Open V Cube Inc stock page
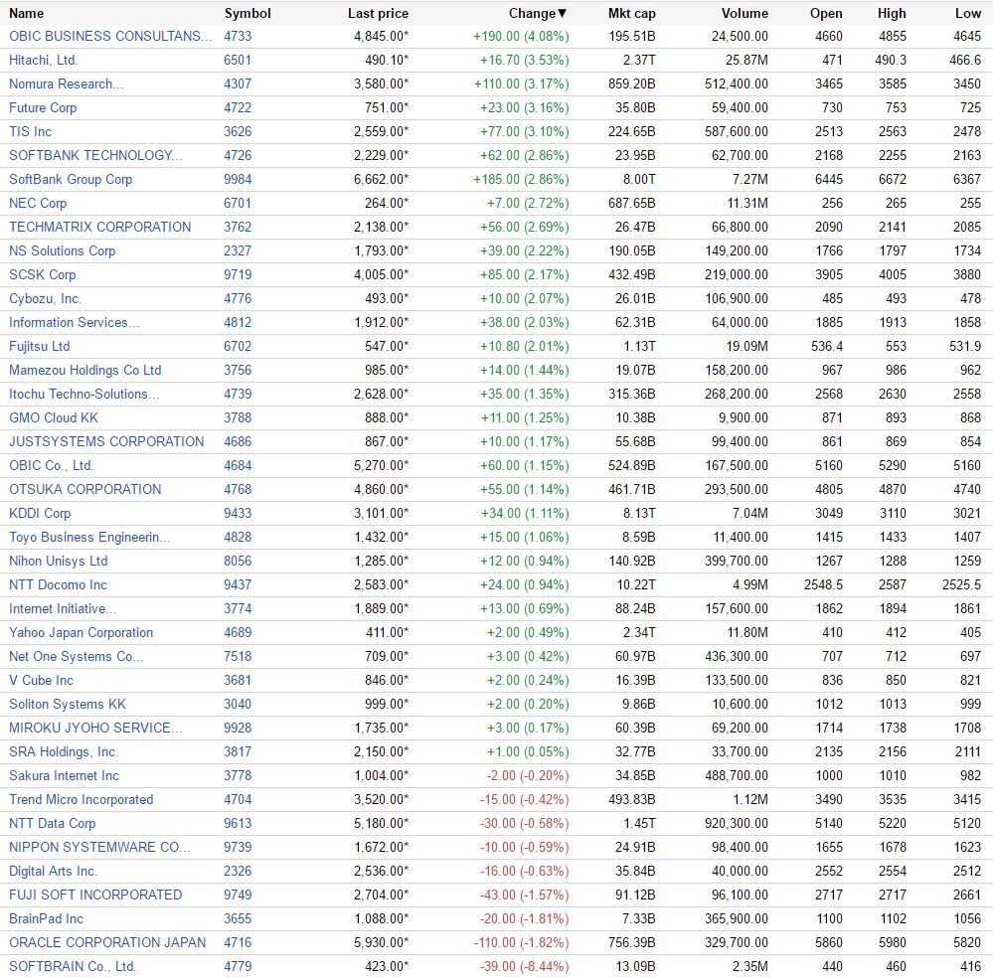Image resolution: width=993 pixels, height=977 pixels. [41, 680]
